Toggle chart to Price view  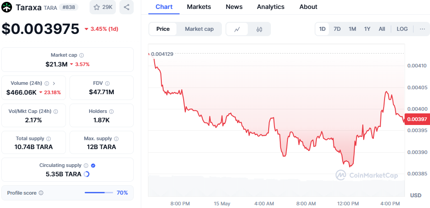[x=163, y=29]
